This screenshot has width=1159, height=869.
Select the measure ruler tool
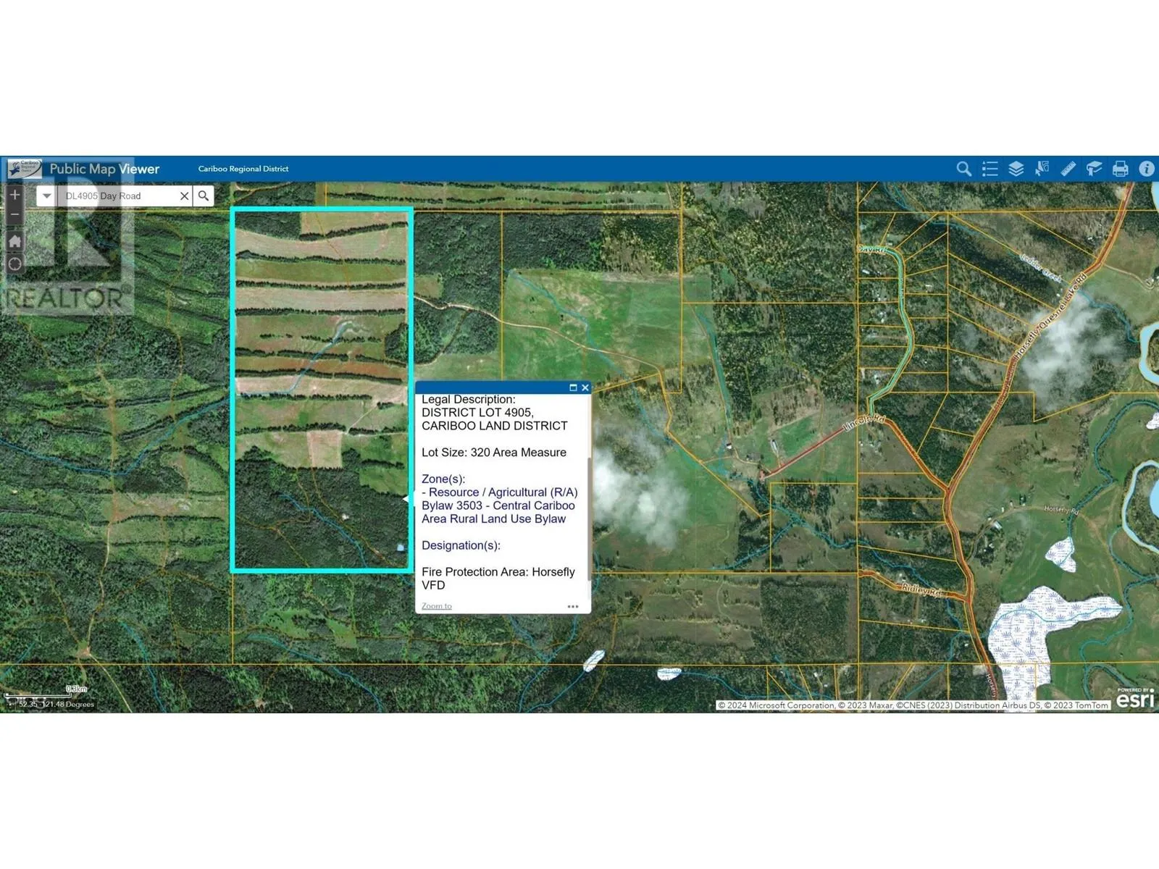pyautogui.click(x=1068, y=169)
